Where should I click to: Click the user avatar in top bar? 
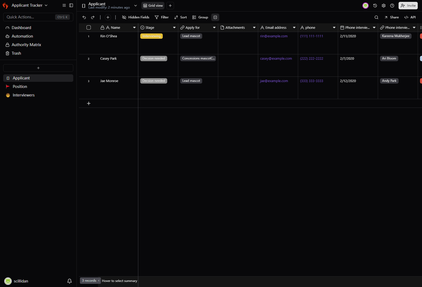[366, 6]
